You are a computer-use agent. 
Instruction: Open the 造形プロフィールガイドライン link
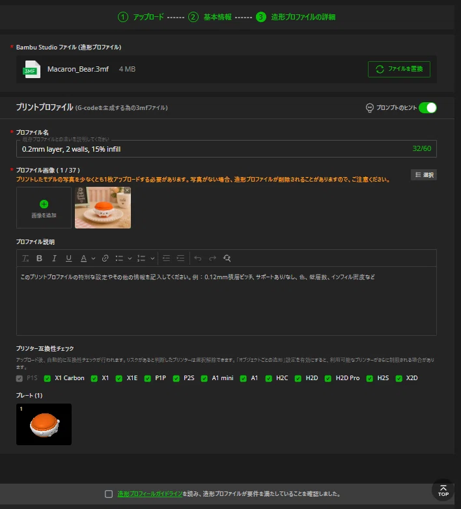150,494
